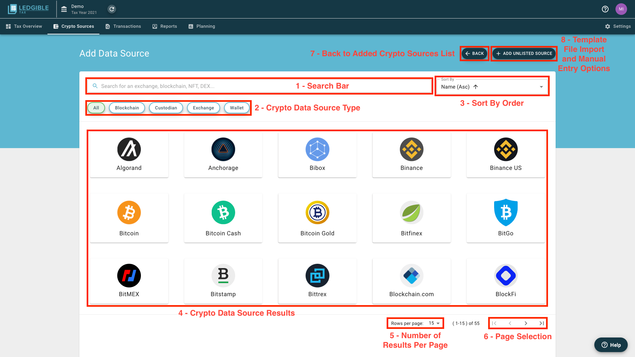Choose the Binance US icon
This screenshot has height=357, width=635.
506,149
